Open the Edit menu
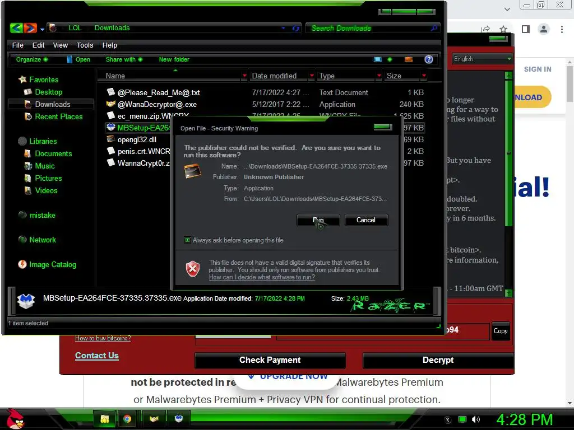Viewport: 574px width, 430px height. click(38, 45)
